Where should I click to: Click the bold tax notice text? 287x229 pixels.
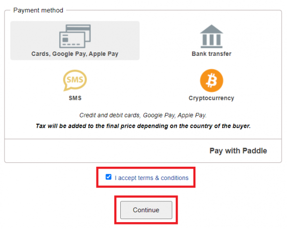tap(143, 126)
